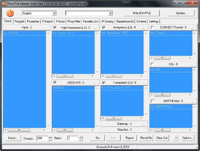Screen dimensions: 200x151
Task: Uncheck the Transparent (L3) checkbox
Action: (x=104, y=83)
